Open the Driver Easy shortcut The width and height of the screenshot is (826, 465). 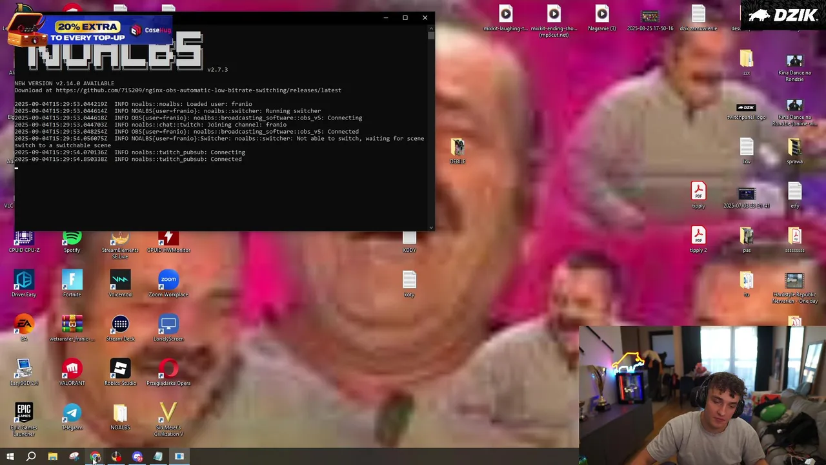24,284
